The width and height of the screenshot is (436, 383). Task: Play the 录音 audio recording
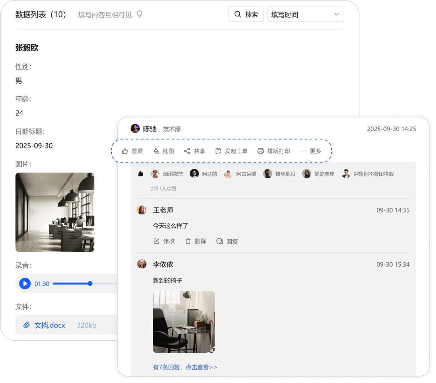click(x=25, y=283)
